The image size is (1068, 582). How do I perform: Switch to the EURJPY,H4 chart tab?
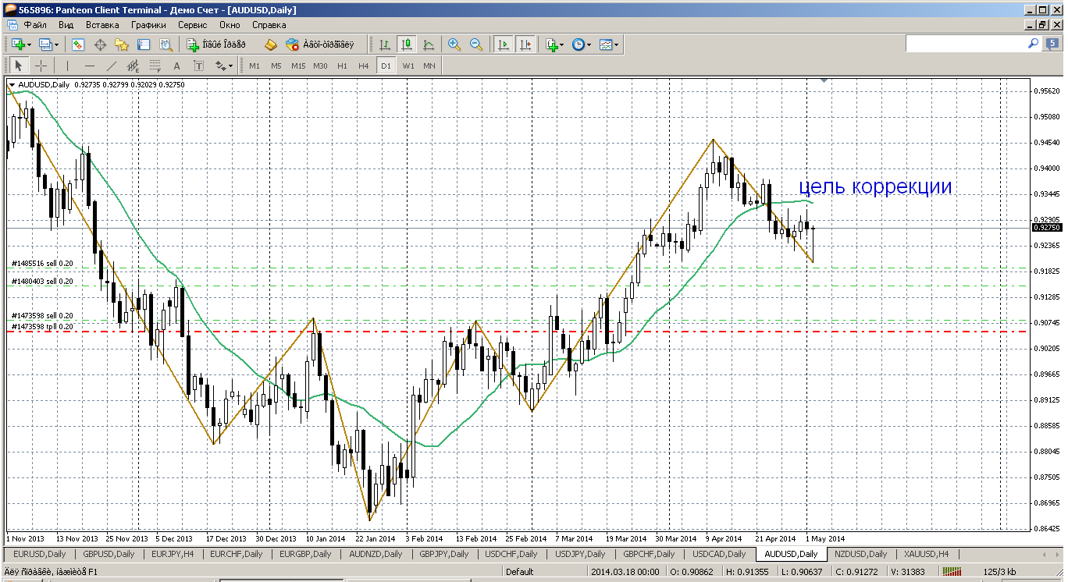coord(173,554)
